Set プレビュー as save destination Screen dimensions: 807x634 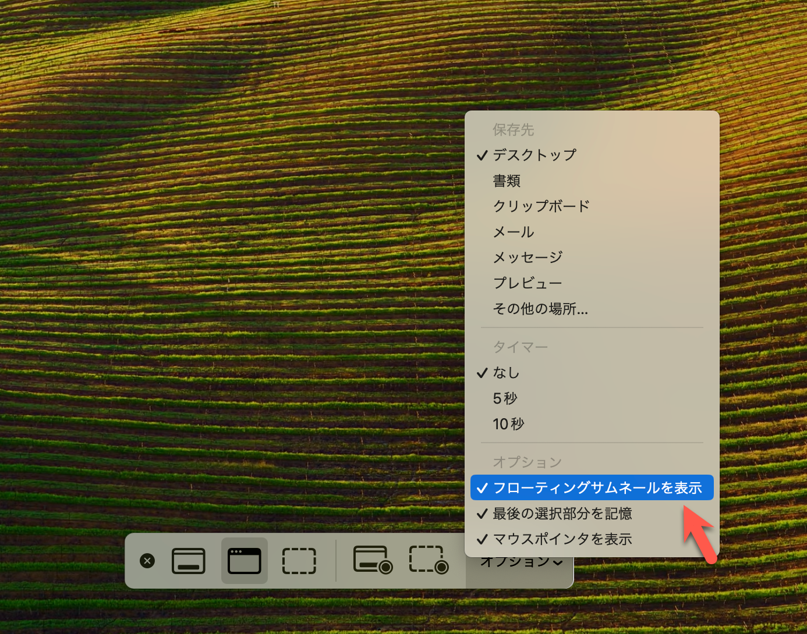click(527, 283)
